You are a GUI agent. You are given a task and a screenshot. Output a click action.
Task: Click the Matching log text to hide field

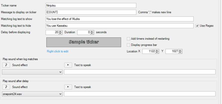click(x=120, y=26)
